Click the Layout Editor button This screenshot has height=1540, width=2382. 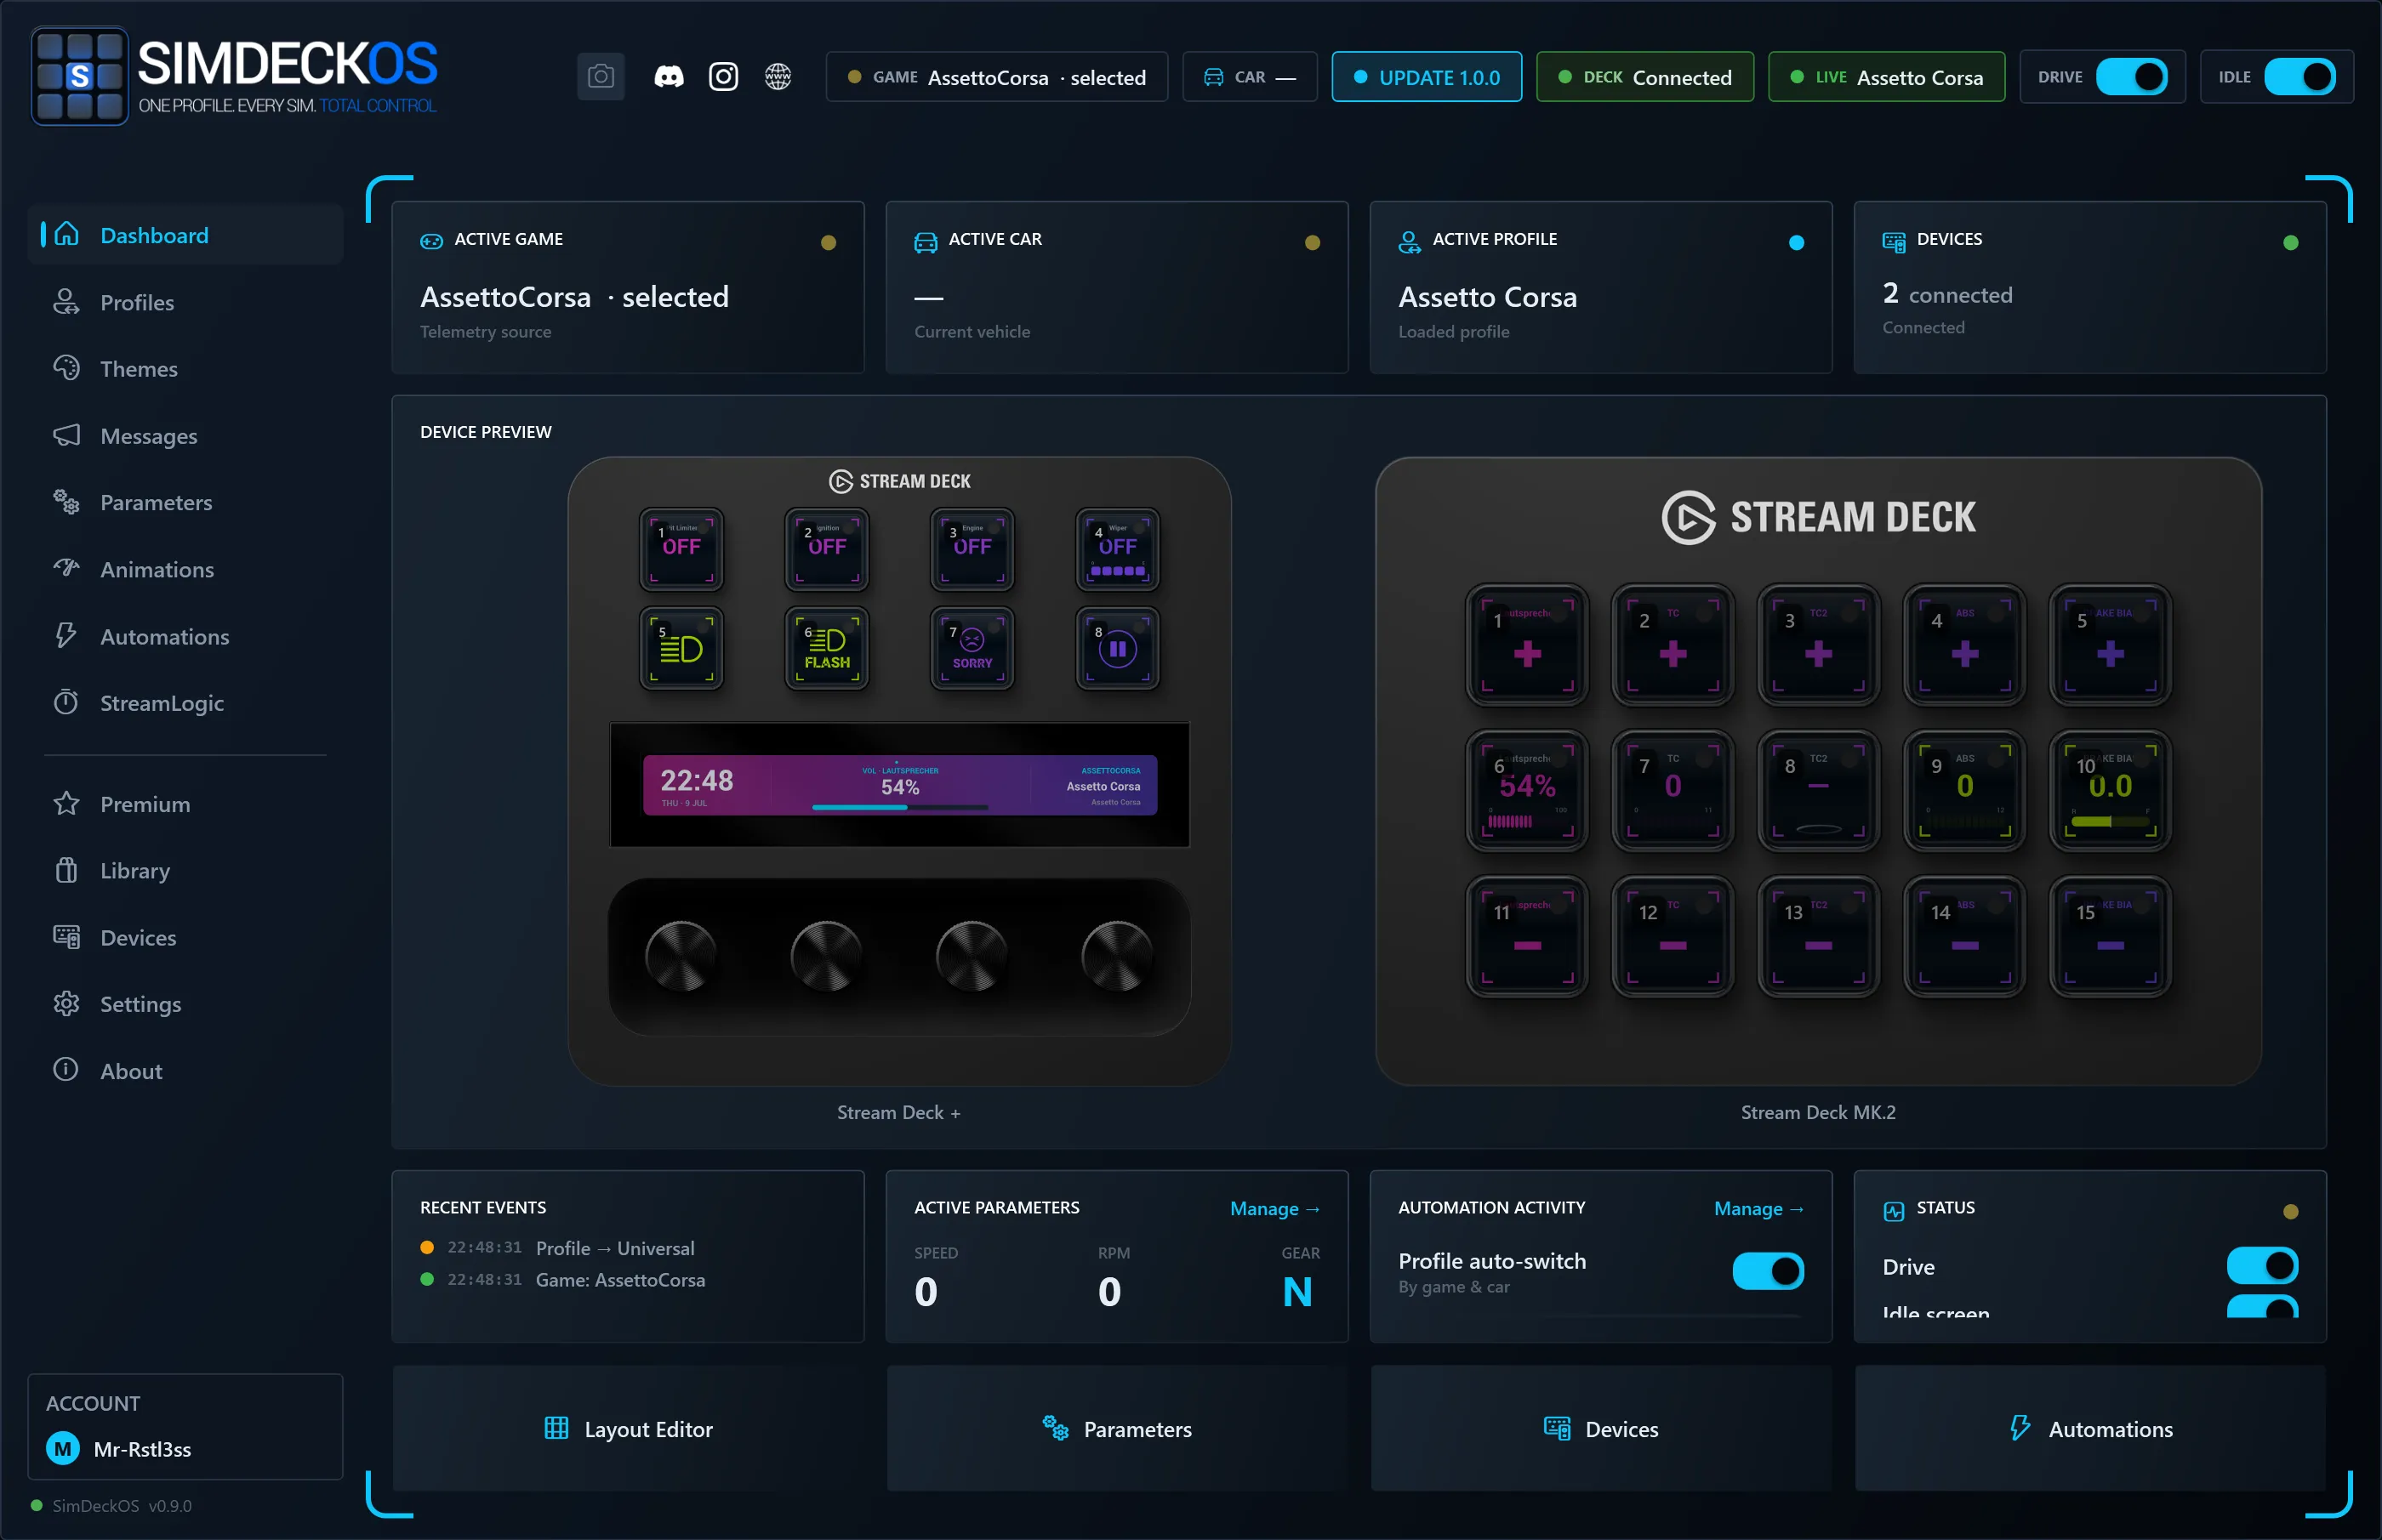(629, 1428)
